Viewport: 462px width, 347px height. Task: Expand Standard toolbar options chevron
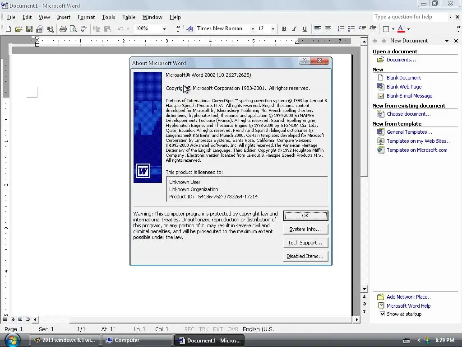(x=178, y=28)
